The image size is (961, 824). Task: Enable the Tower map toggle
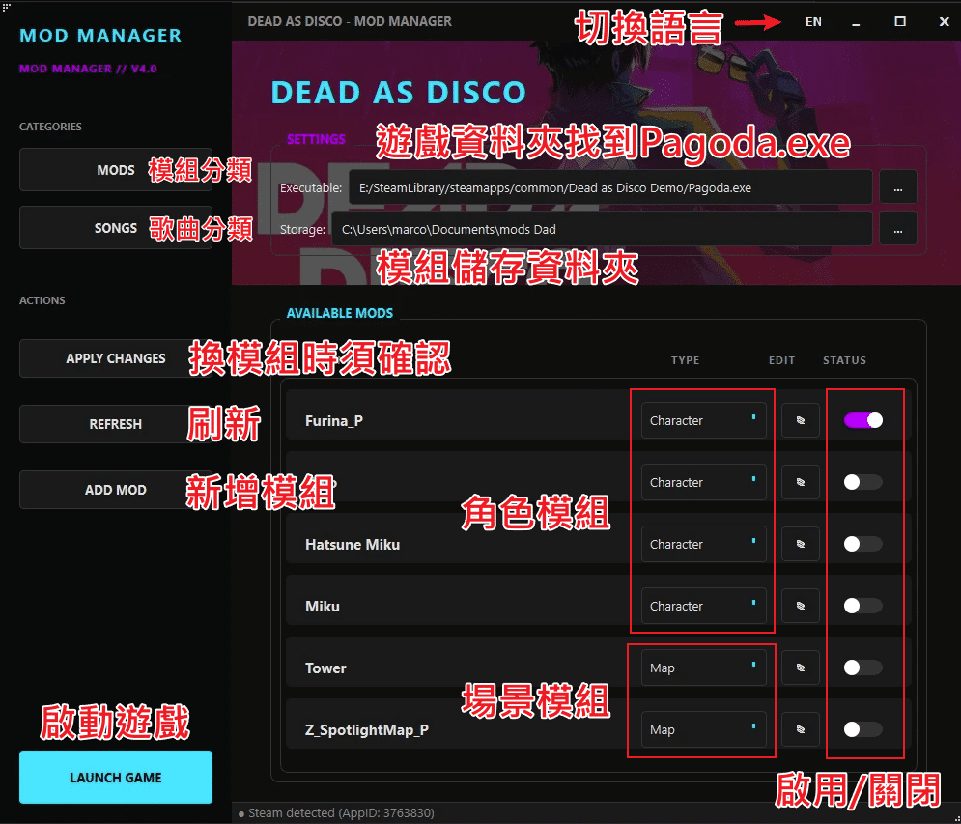862,668
